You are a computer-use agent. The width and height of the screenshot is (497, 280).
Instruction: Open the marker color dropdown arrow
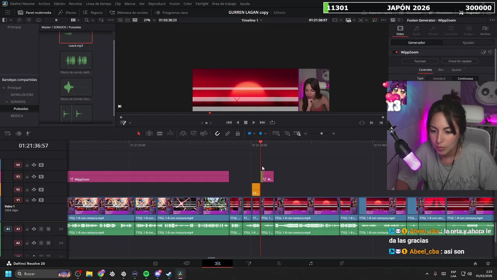(265, 134)
